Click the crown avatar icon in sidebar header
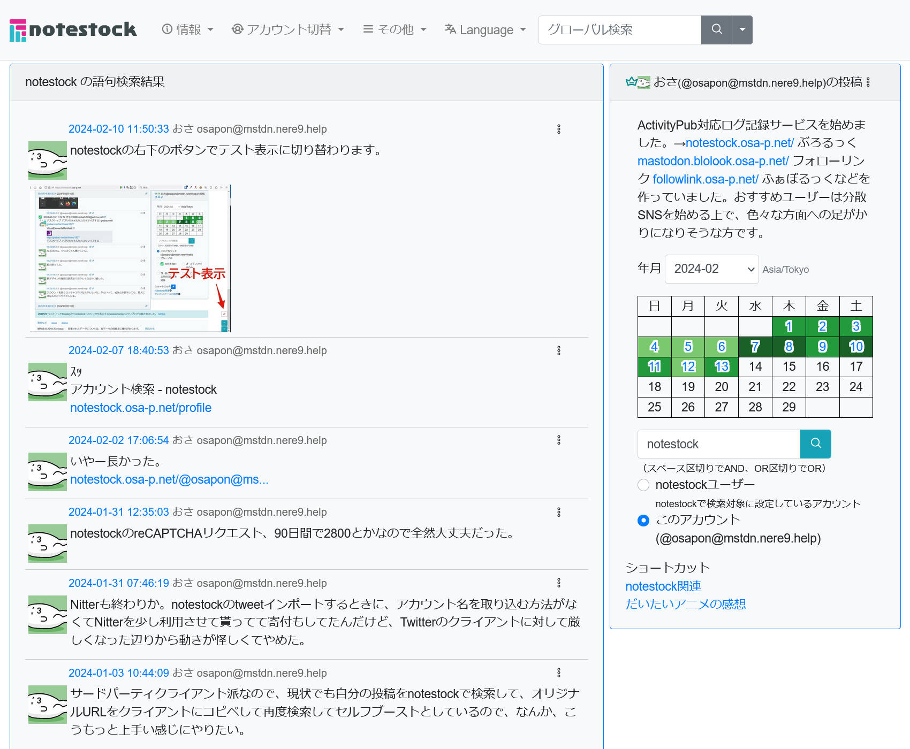This screenshot has width=910, height=749. pos(638,82)
